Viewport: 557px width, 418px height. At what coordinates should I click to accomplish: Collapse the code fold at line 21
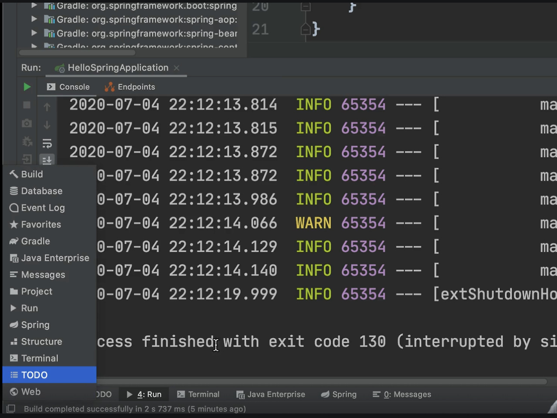(305, 30)
